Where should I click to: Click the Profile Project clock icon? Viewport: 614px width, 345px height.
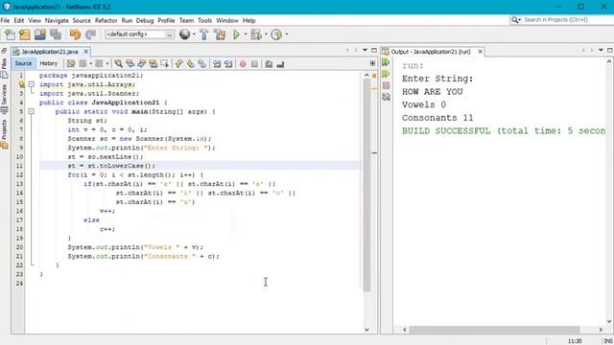[x=276, y=34]
